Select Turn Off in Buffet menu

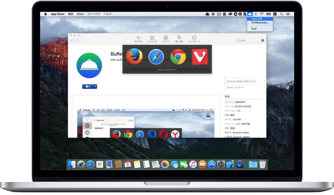[260, 19]
